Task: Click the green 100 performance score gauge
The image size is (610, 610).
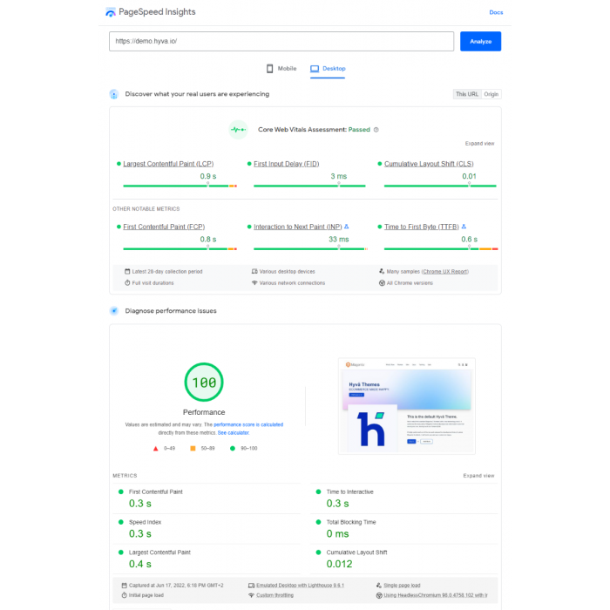Action: [x=203, y=383]
